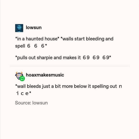This screenshot has height=139, width=139.
Task: Visit the hoaxmakesmusic blog name
Action: pos(45,75)
